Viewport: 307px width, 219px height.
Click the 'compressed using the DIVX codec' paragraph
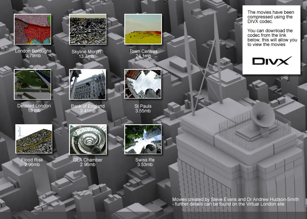(x=271, y=17)
